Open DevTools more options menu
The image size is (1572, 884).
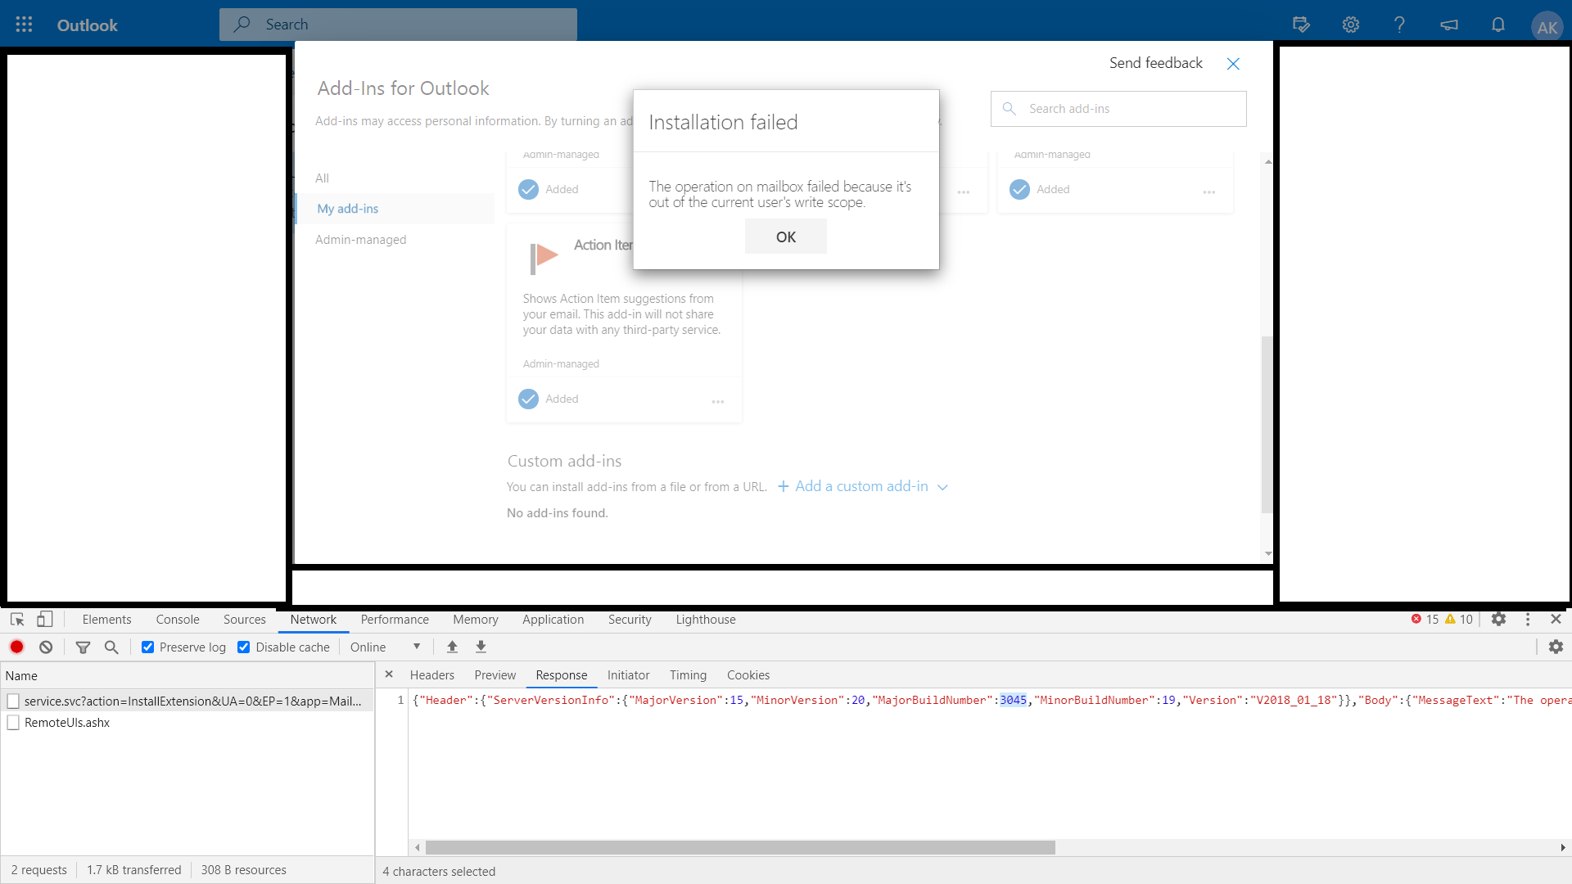(x=1528, y=619)
